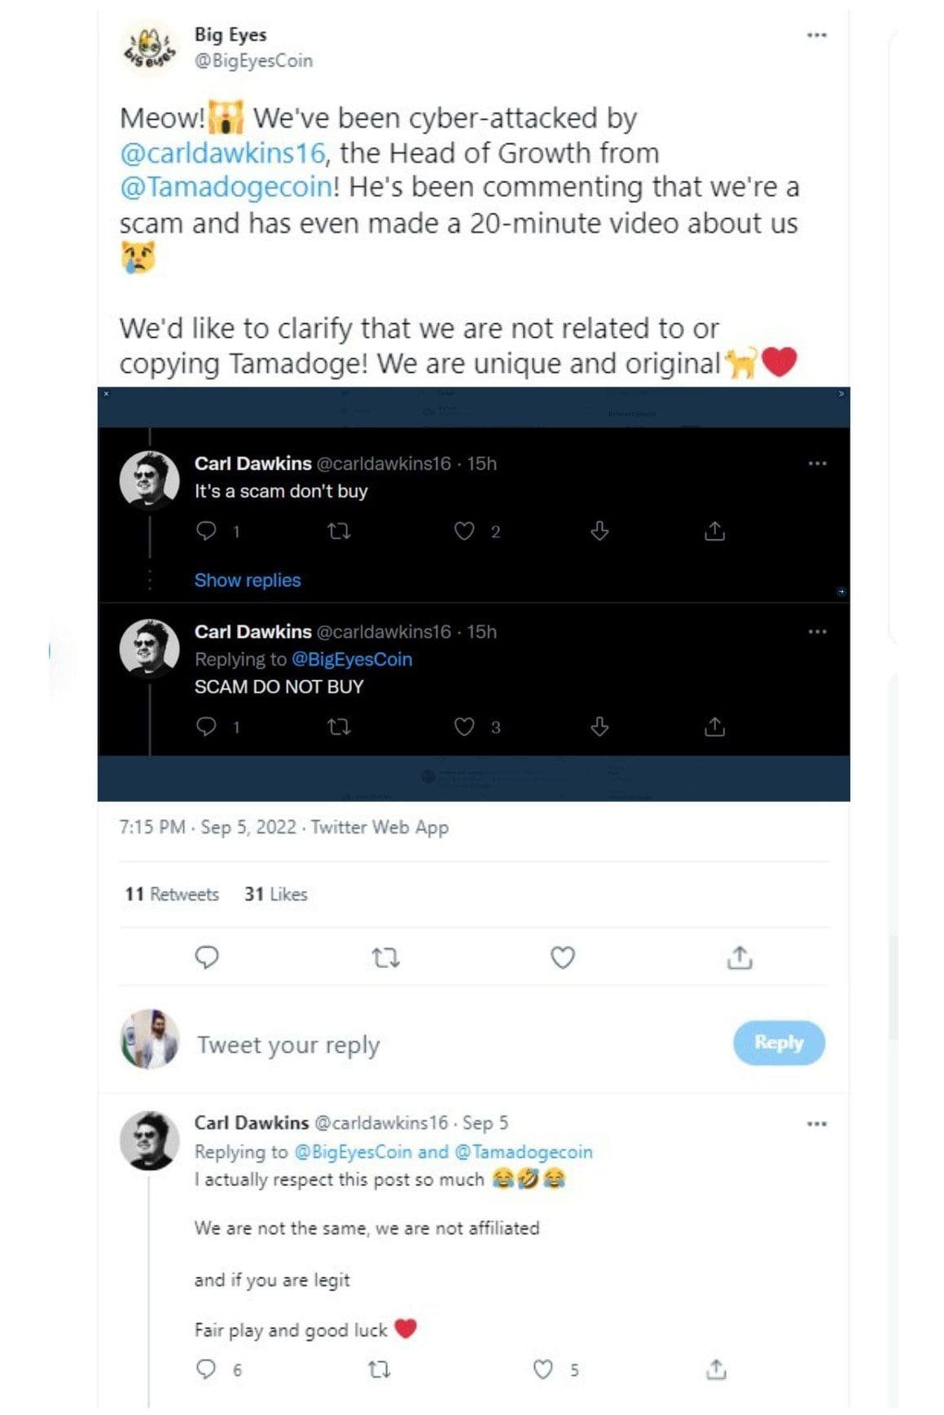Open comments on Carl Dawkins' bottom reply

pos(207,1369)
